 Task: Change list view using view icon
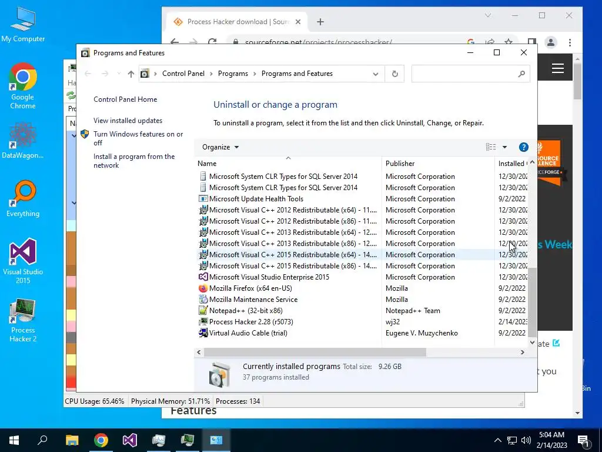tap(491, 147)
